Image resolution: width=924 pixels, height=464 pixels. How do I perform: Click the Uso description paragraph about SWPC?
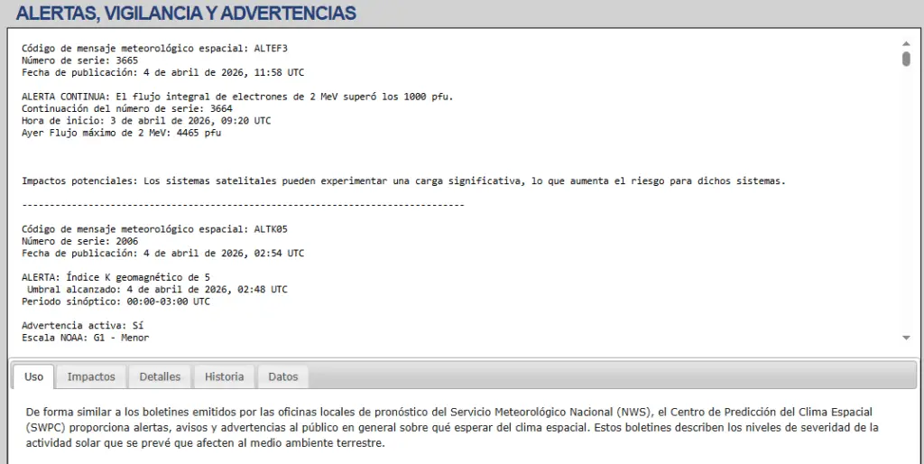[x=451, y=427]
